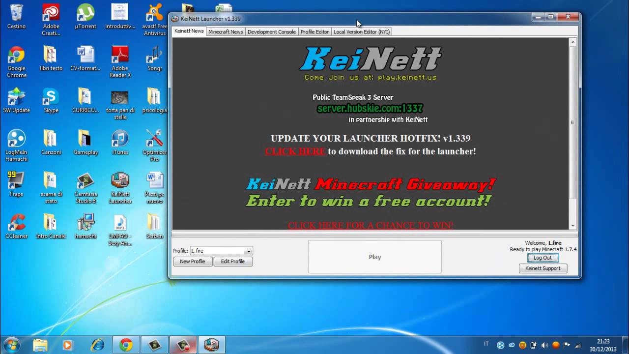
Task: Click the Edit Profile button
Action: coord(233,262)
